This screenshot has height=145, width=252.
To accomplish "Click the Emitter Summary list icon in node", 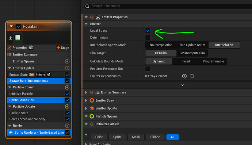I will coord(9,54).
